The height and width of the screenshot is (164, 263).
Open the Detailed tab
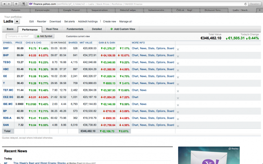click(97, 29)
